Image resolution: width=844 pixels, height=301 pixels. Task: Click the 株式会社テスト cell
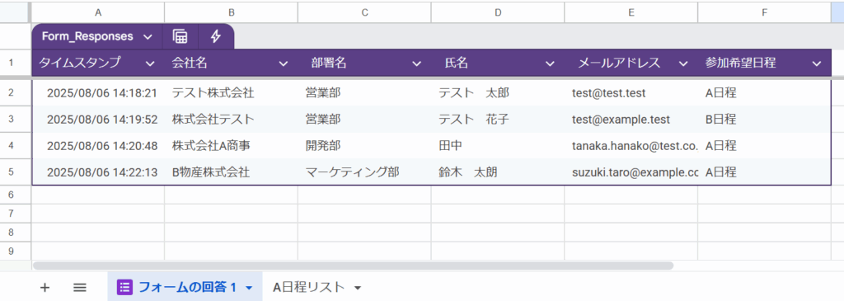[x=231, y=120]
